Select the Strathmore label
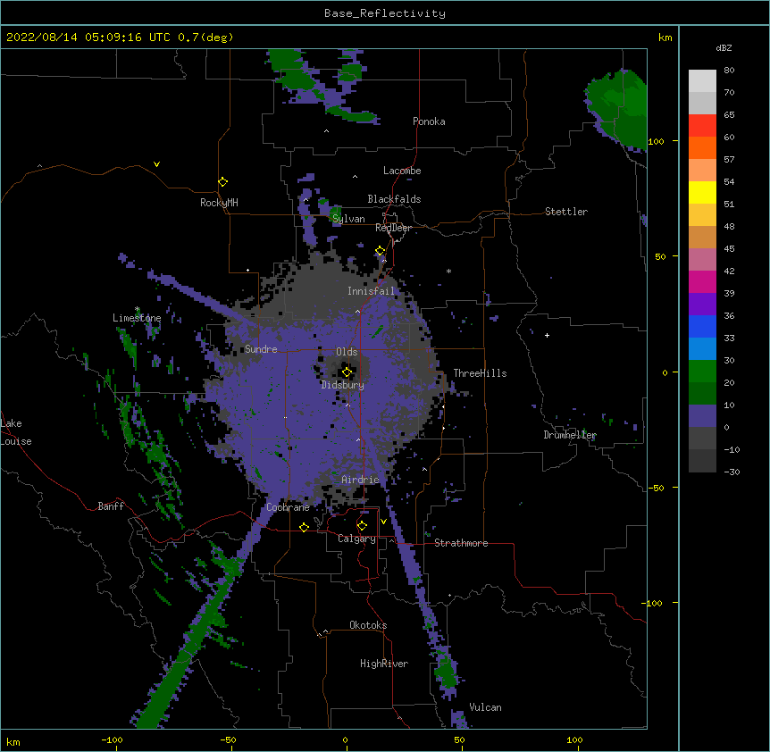This screenshot has height=752, width=770. [461, 543]
